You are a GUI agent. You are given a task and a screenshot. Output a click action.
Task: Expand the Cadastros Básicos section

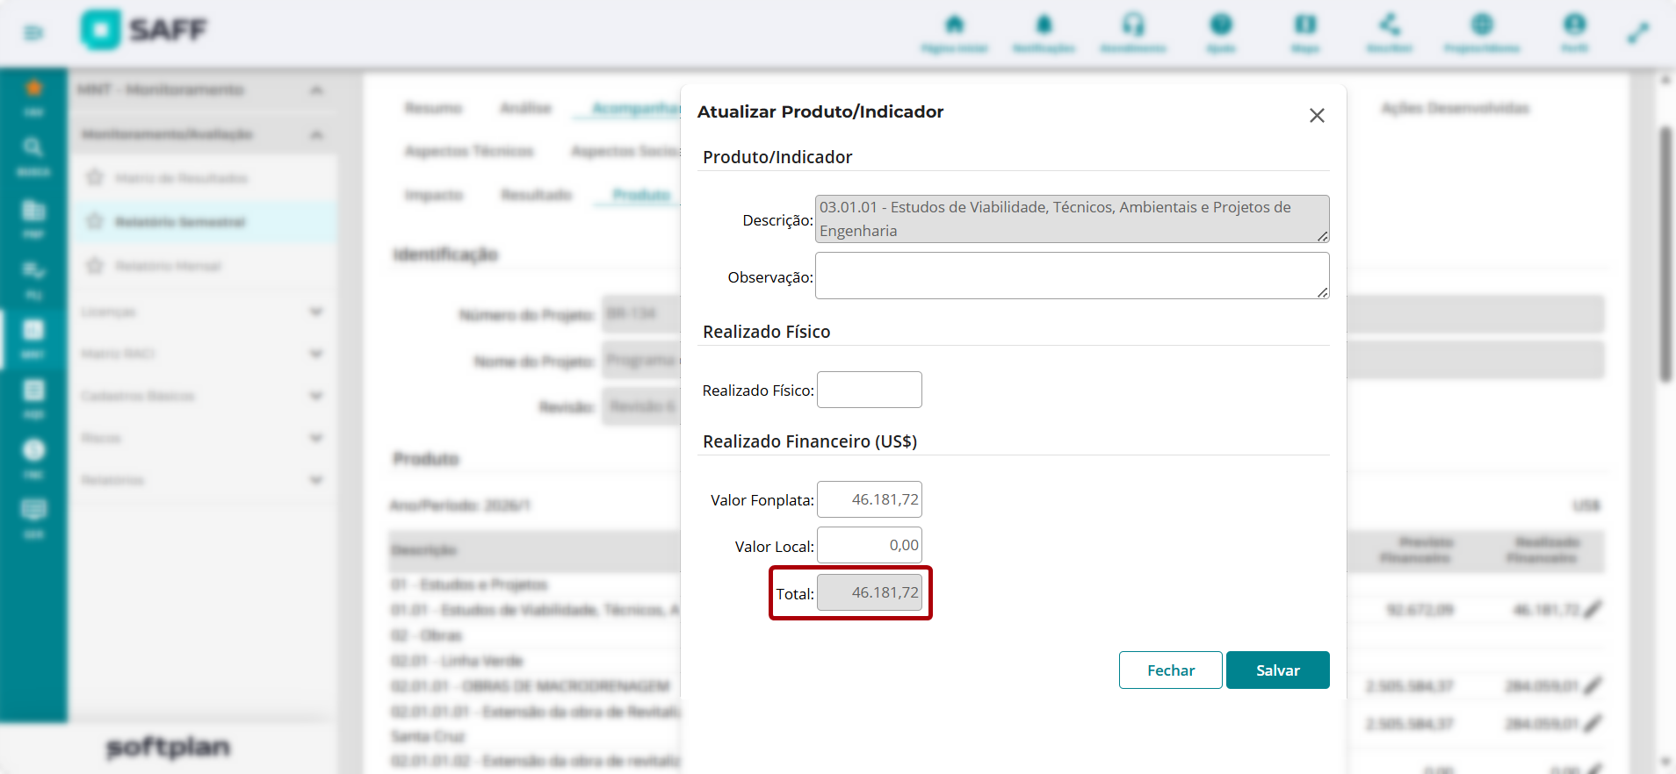[x=316, y=396]
